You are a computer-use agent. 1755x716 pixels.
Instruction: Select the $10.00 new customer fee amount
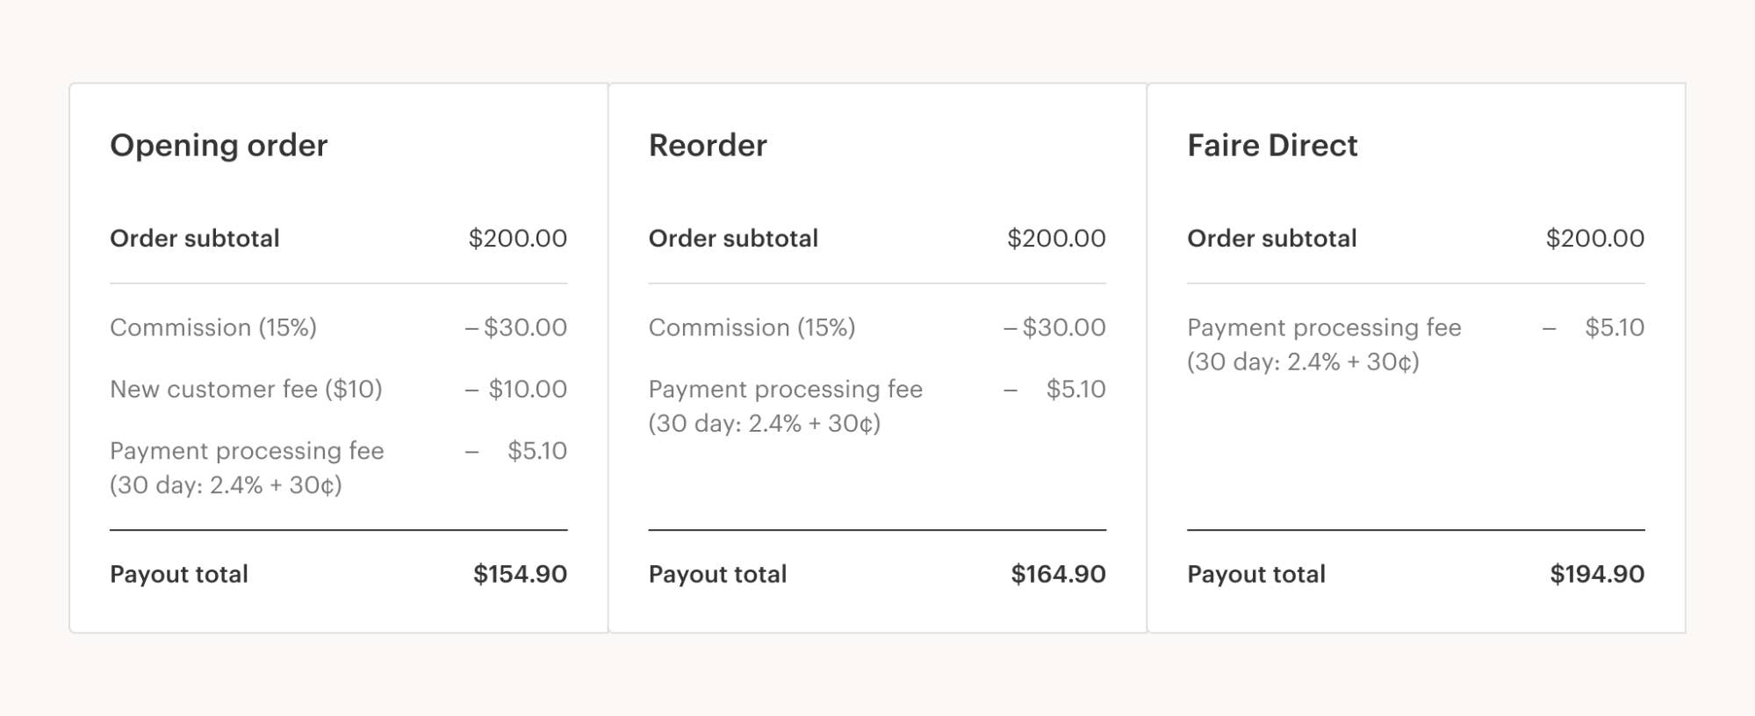pos(527,390)
